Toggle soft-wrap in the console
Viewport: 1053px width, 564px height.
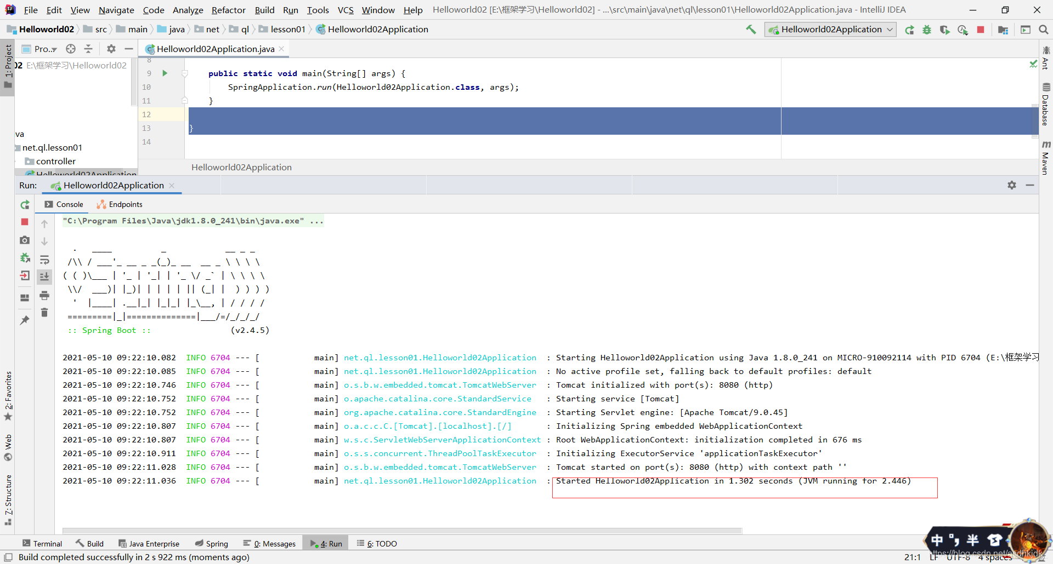pyautogui.click(x=44, y=260)
